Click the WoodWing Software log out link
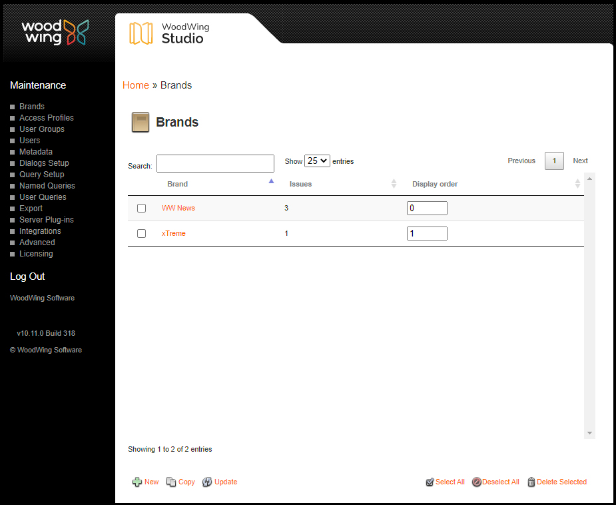Viewport: 616px width, 505px height. click(x=42, y=297)
